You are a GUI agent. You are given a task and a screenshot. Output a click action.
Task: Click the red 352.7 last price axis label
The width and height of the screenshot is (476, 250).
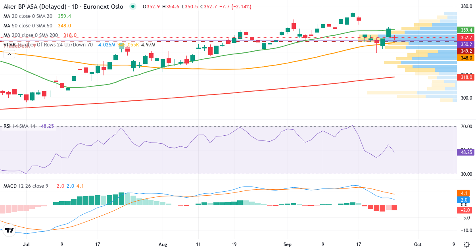(466, 38)
